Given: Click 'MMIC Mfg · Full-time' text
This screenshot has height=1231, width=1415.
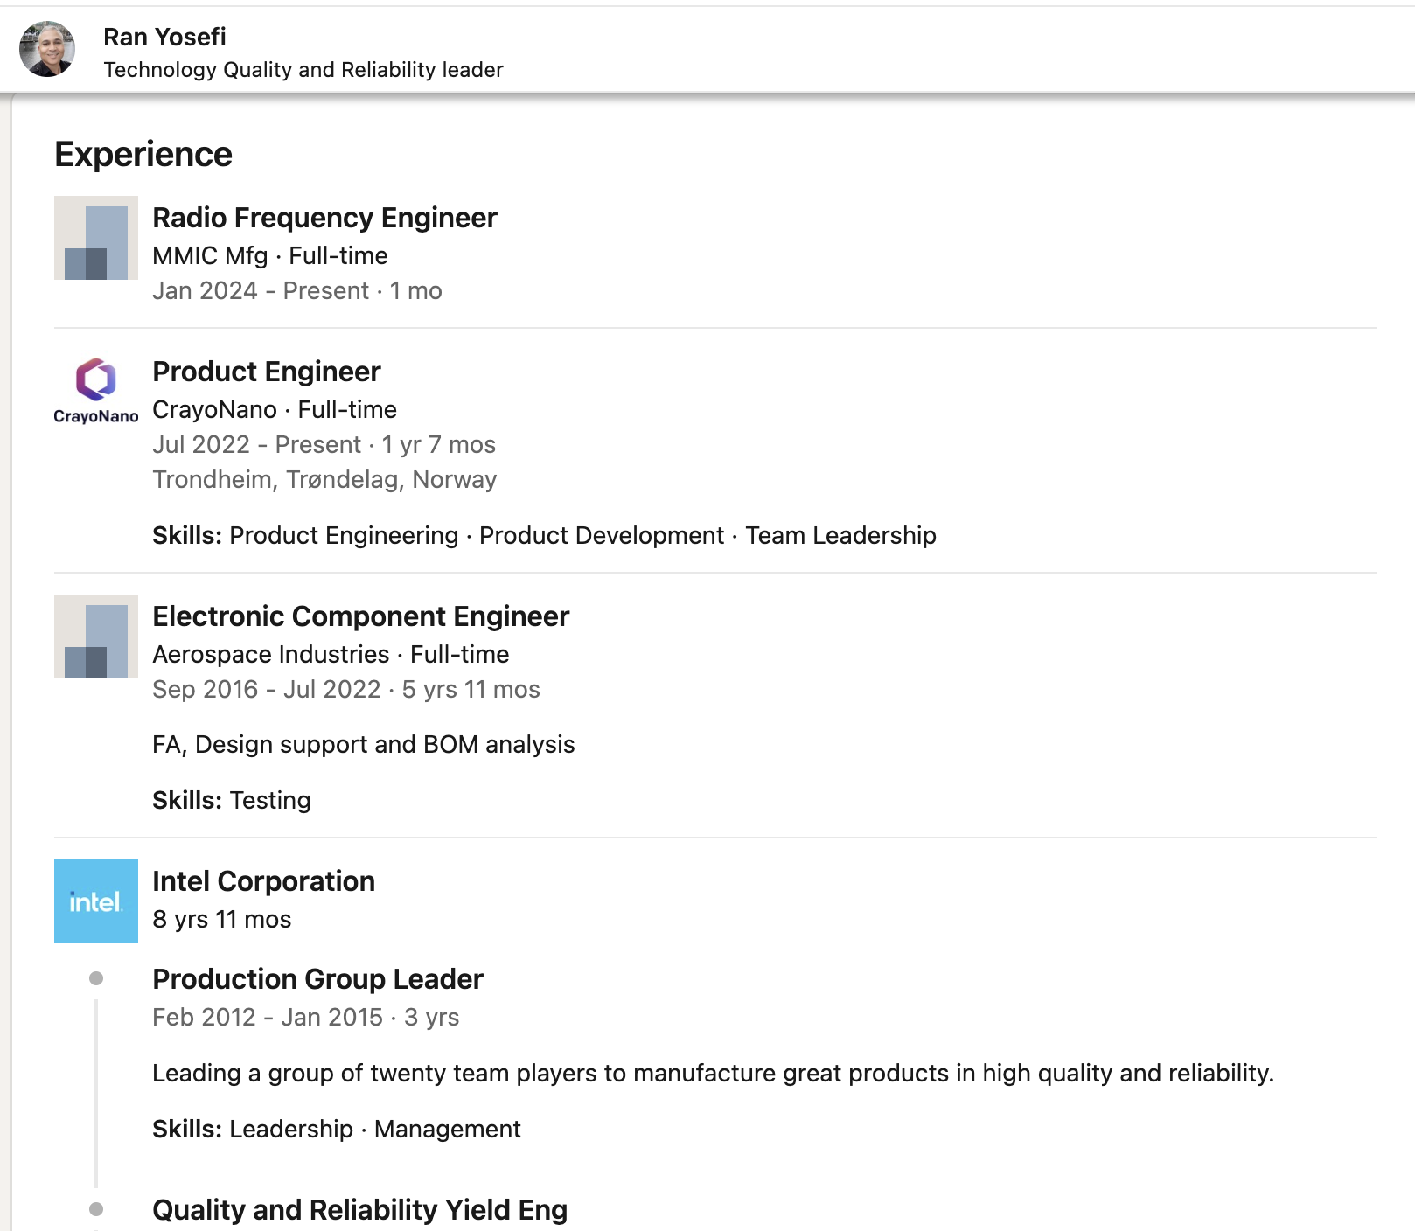Looking at the screenshot, I should [270, 256].
